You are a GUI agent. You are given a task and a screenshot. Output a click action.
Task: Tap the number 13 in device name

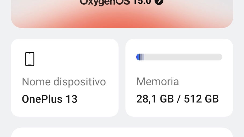coord(72,99)
